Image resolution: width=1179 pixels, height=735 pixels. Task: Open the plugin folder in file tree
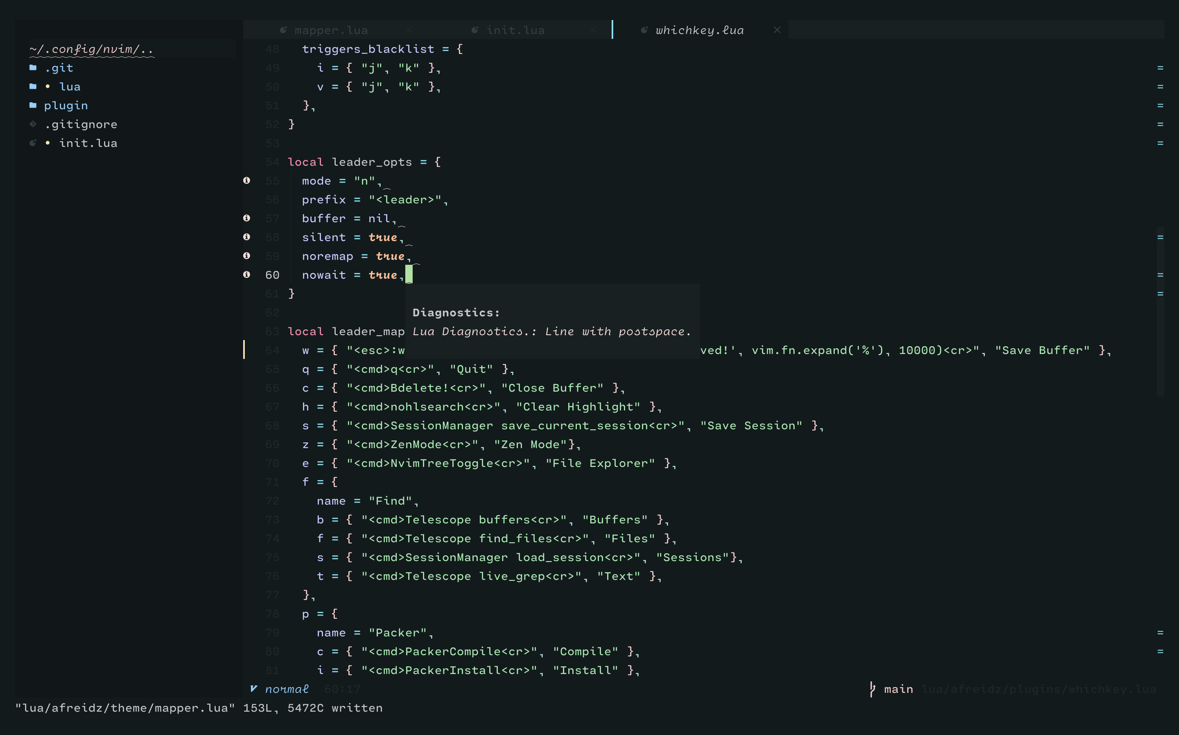(x=66, y=106)
